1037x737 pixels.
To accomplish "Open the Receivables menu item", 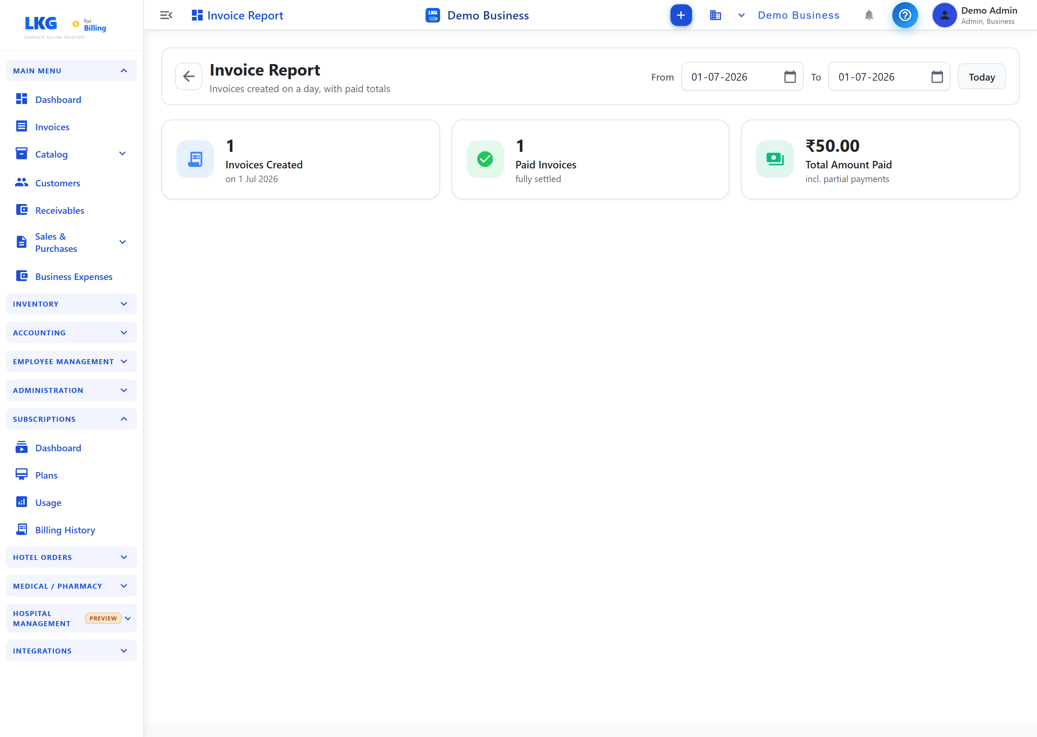I will pos(71,210).
